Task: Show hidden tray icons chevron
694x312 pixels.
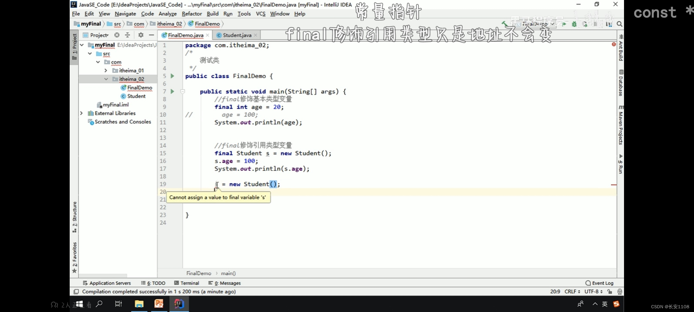Action: tap(595, 304)
